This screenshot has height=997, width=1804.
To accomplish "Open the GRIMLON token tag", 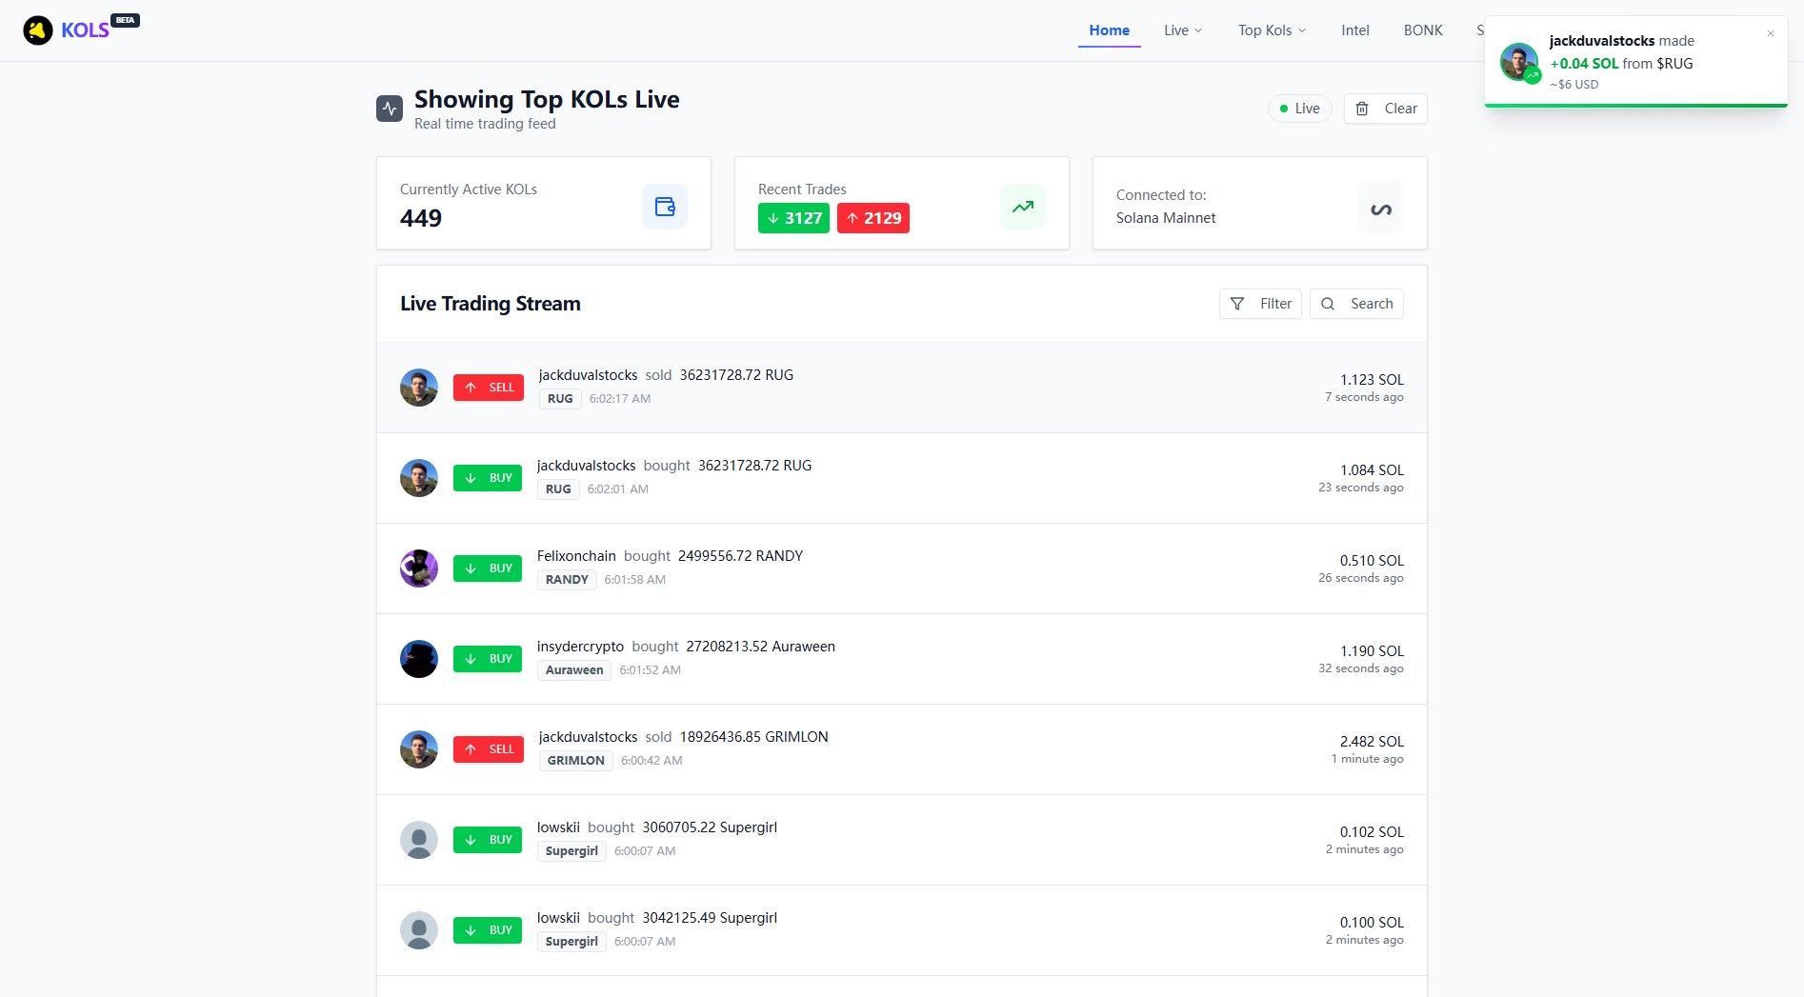I will [575, 761].
